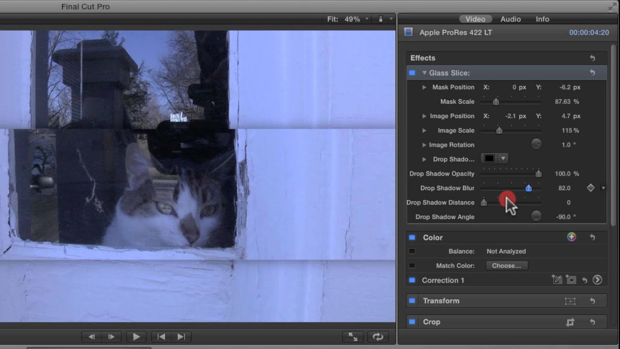Activate the Crop on-screen controls icon
620x349 pixels.
click(x=570, y=322)
